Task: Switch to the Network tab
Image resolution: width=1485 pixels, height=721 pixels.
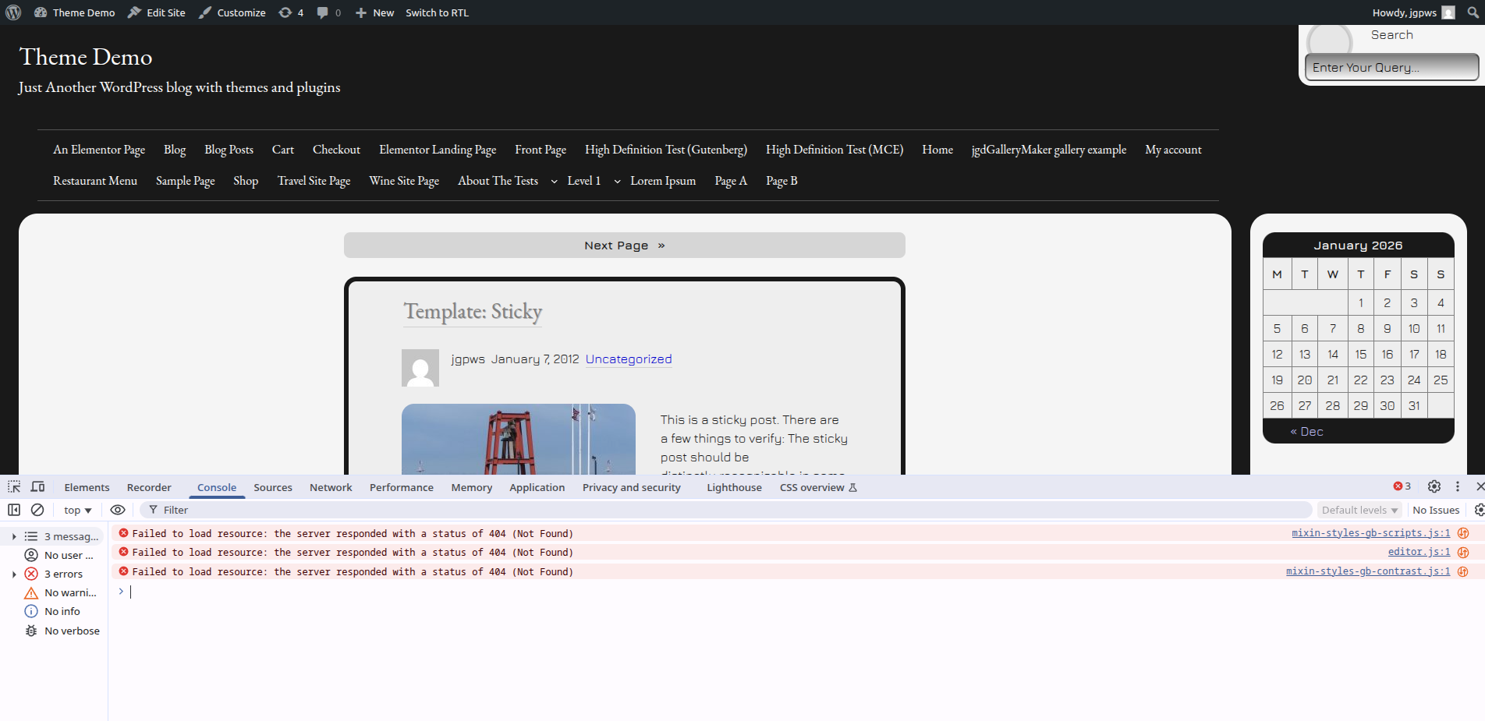Action: pos(331,487)
